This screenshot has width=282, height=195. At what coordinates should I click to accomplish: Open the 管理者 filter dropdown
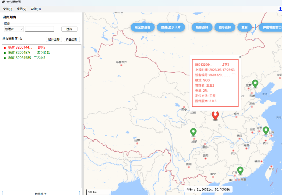pyautogui.click(x=14, y=29)
